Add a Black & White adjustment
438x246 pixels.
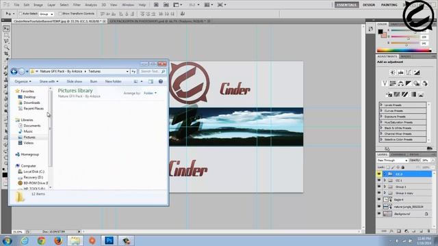[x=409, y=83]
